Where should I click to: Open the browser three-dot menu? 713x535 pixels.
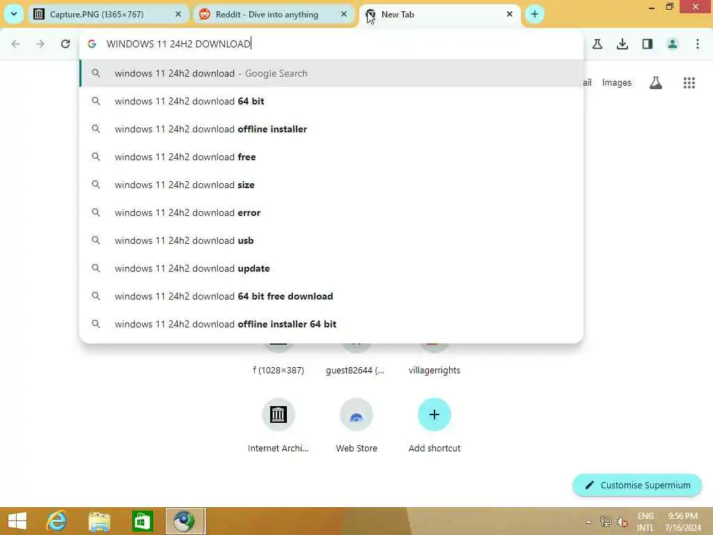tap(698, 44)
